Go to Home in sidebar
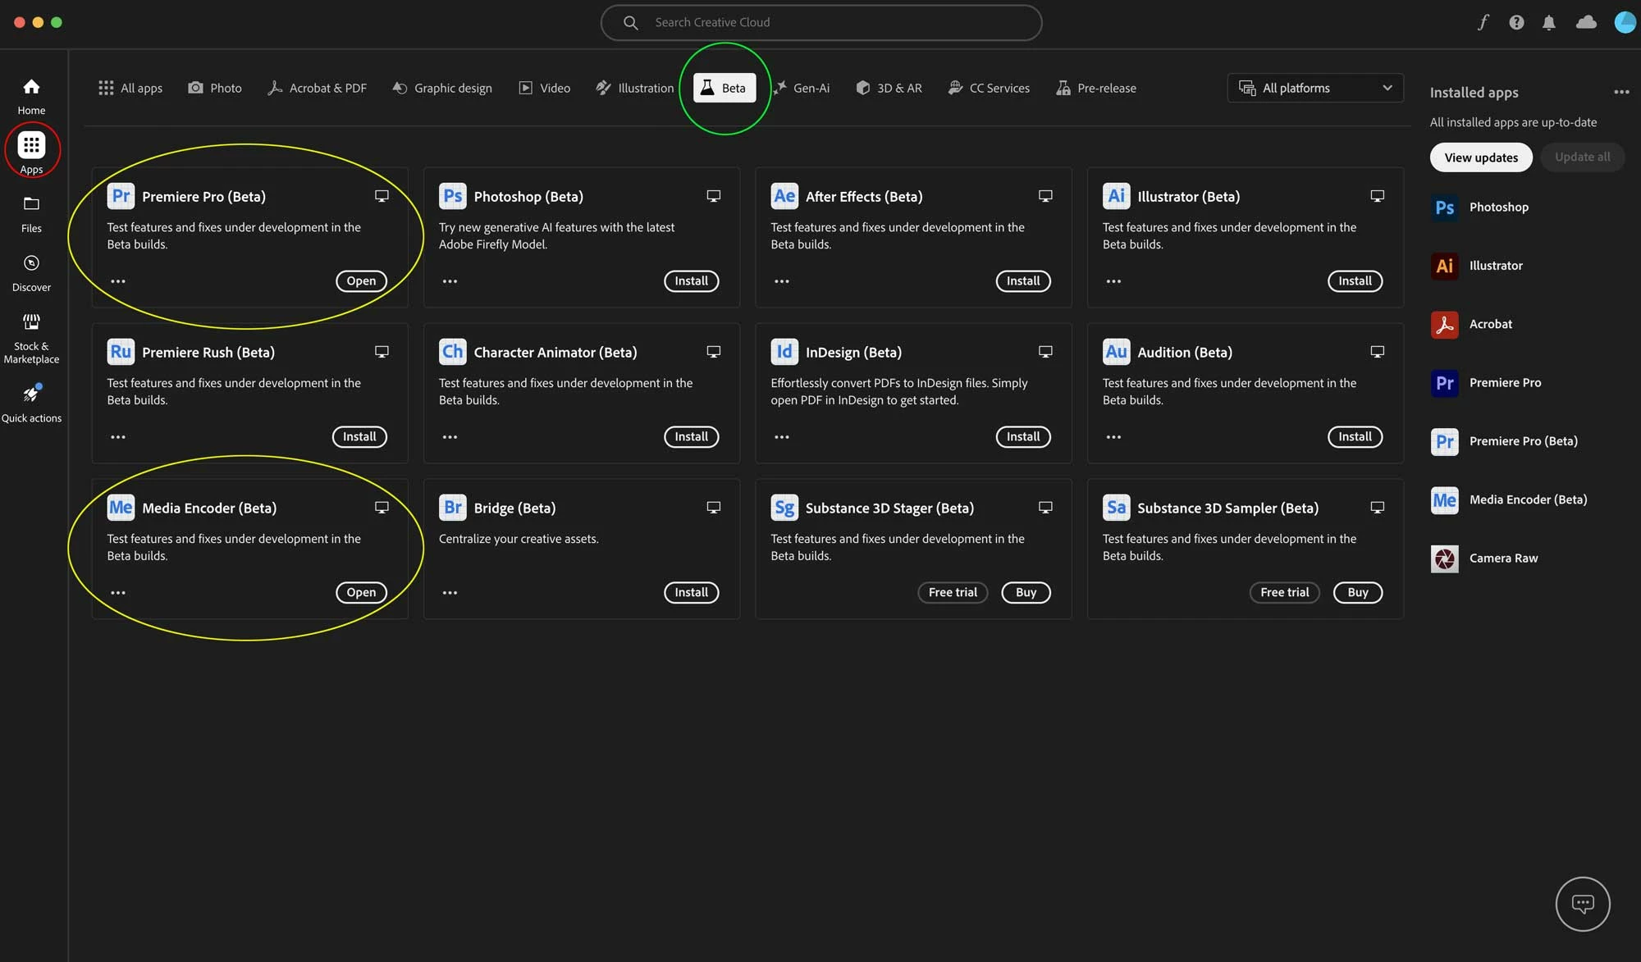 pos(31,95)
